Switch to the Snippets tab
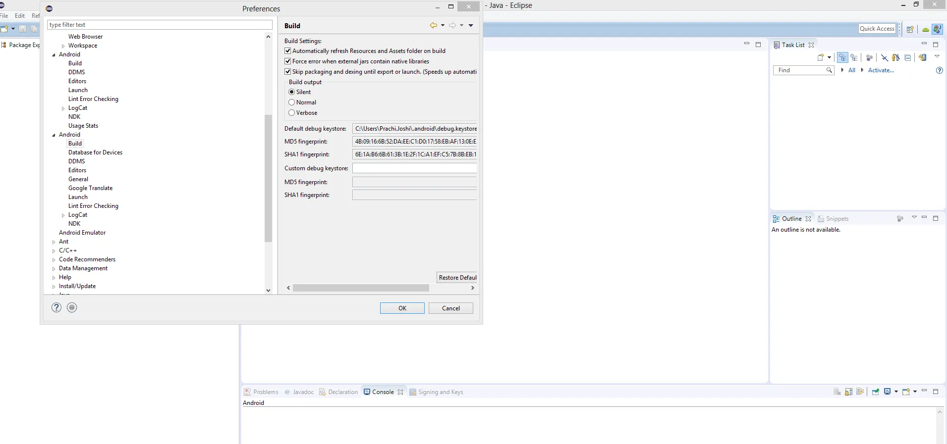This screenshot has width=947, height=444. pyautogui.click(x=833, y=219)
